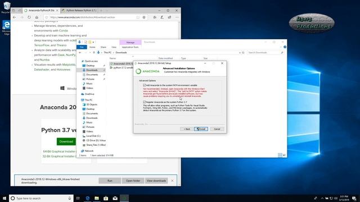Click Explorer up-one-level arrow
Image resolution: width=360 pixels, height=202 pixels.
pyautogui.click(x=94, y=53)
